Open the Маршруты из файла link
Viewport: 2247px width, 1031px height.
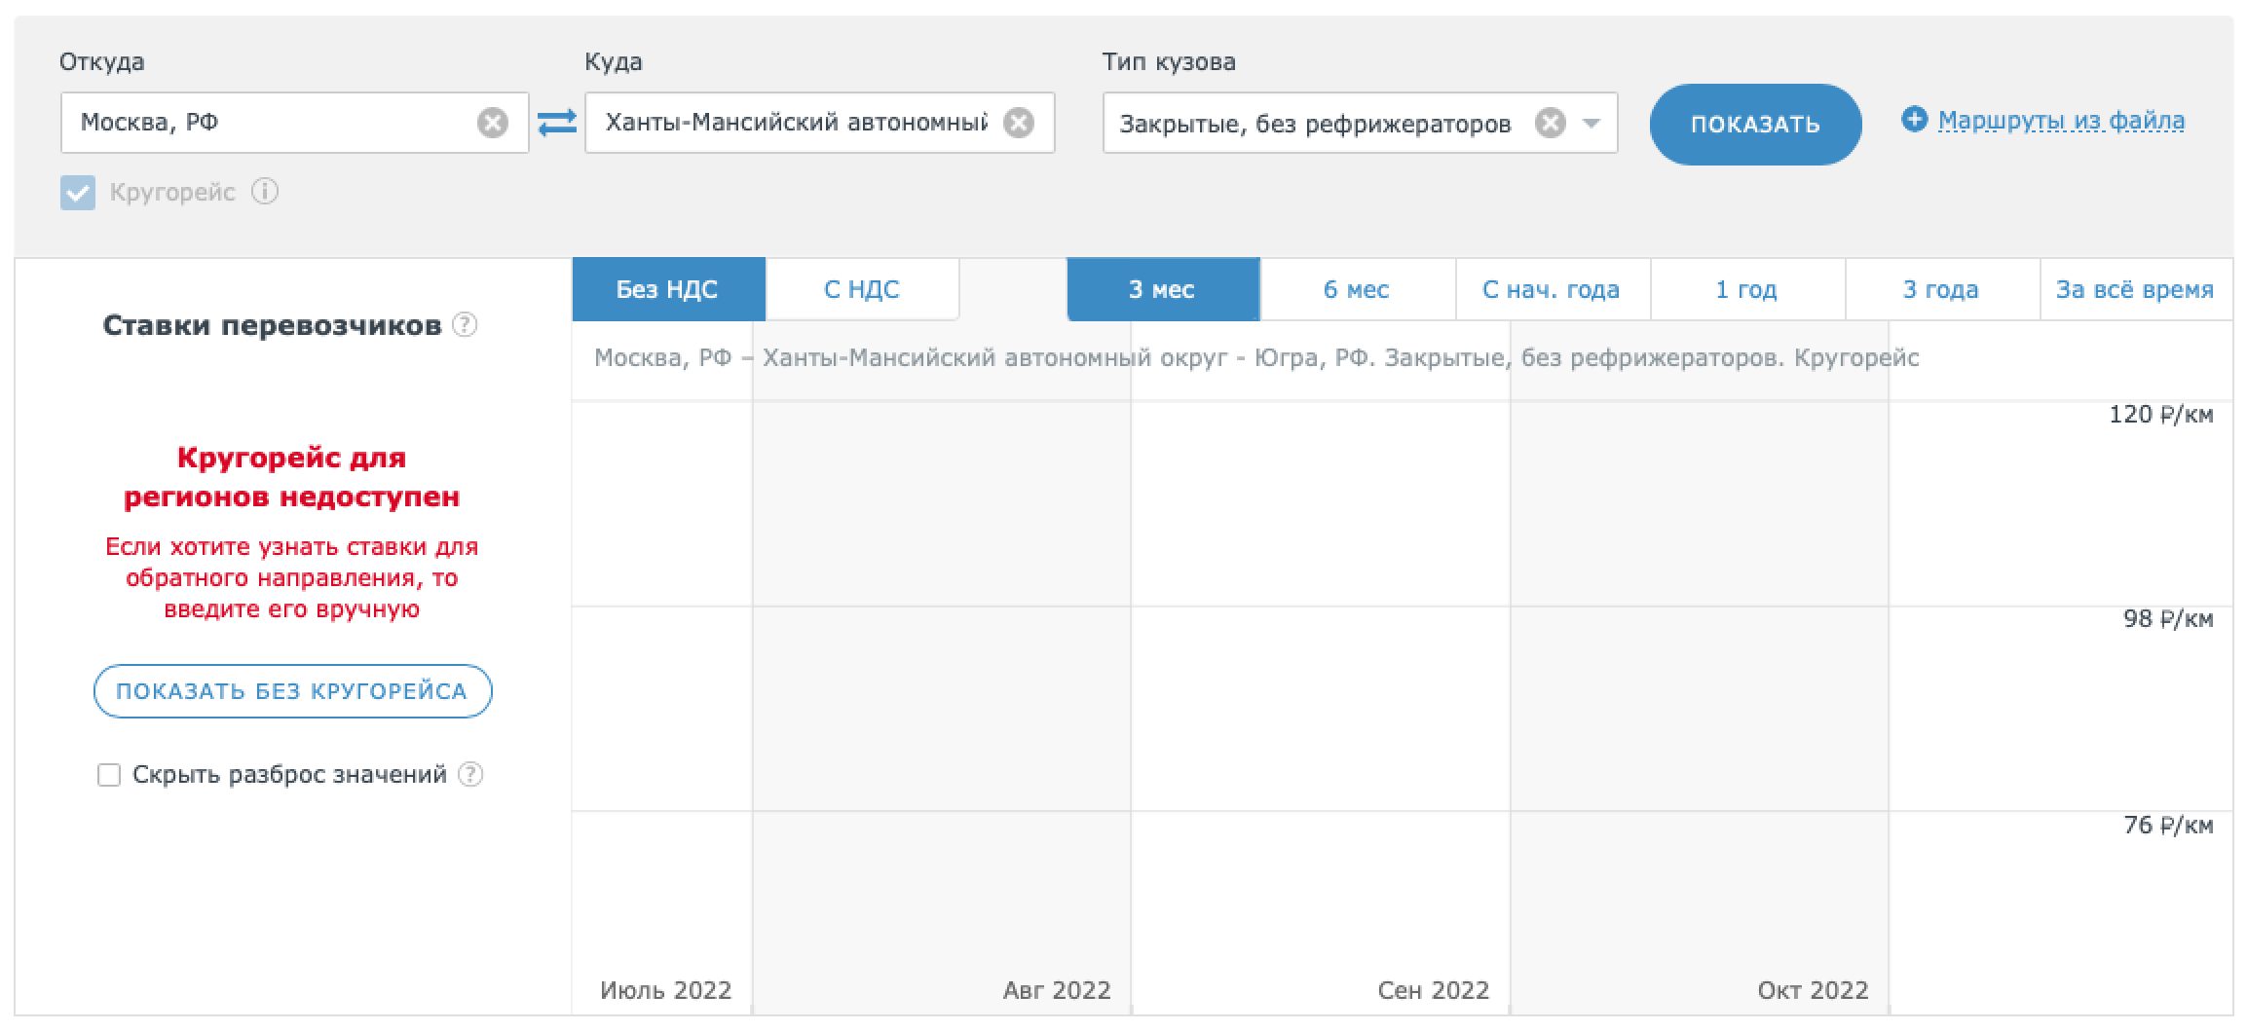[x=2061, y=121]
